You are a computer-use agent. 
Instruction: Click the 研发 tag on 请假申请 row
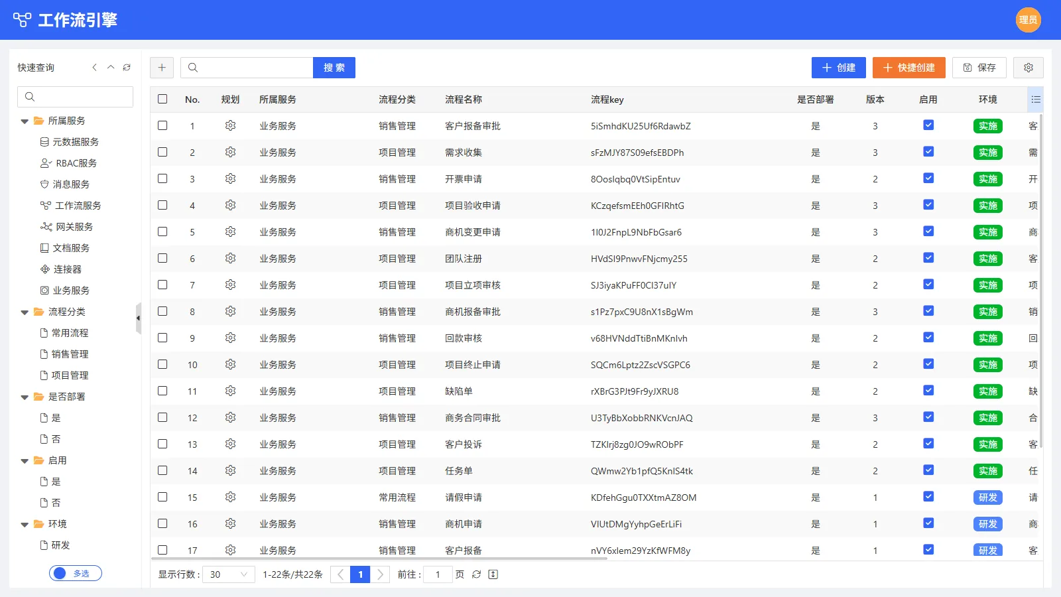pos(988,497)
